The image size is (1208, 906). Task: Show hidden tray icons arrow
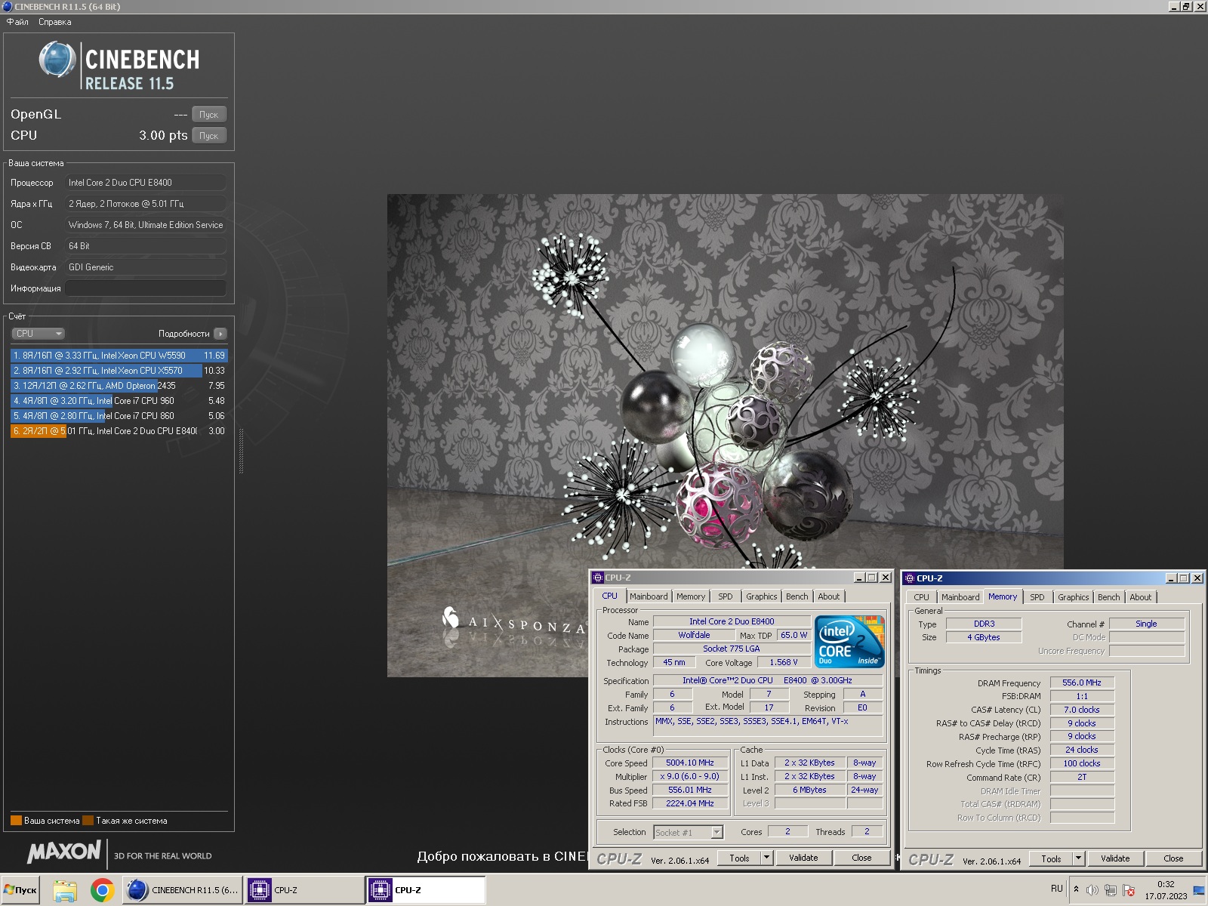(1076, 889)
